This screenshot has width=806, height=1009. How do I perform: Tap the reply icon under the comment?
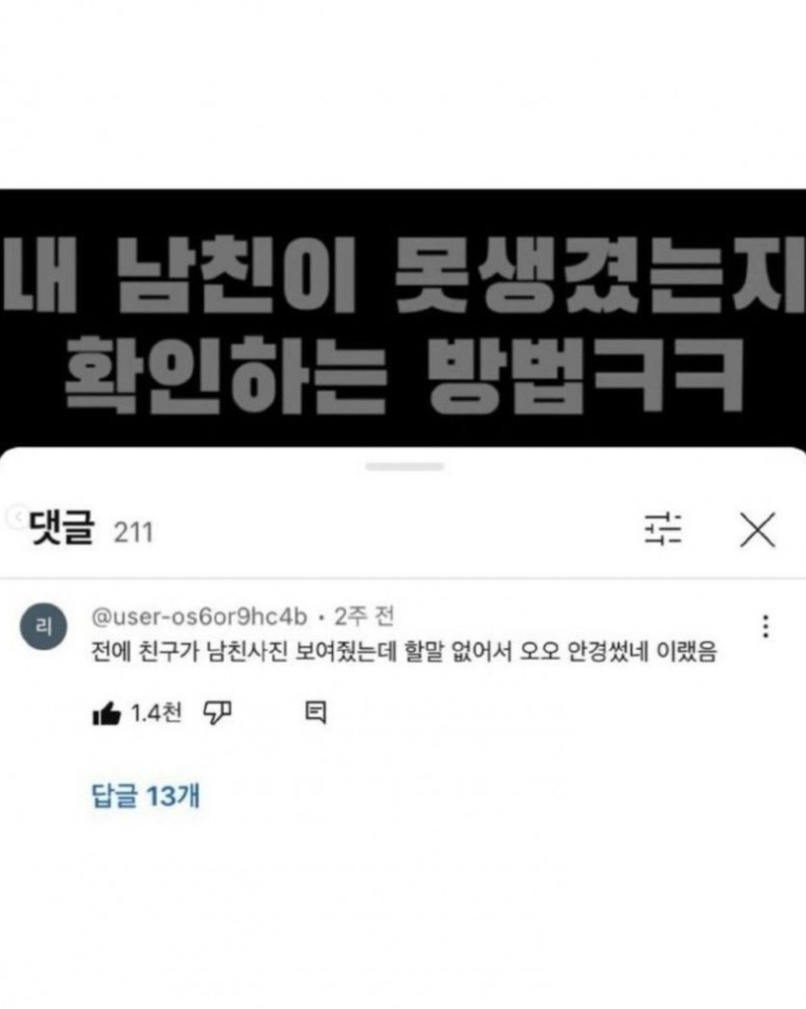[316, 713]
